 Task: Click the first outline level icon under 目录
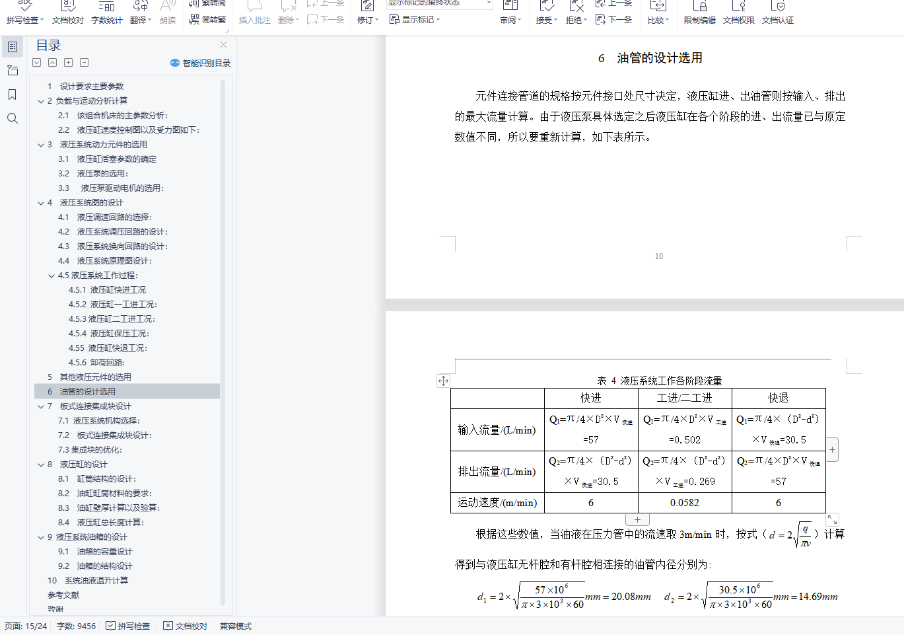[x=37, y=63]
